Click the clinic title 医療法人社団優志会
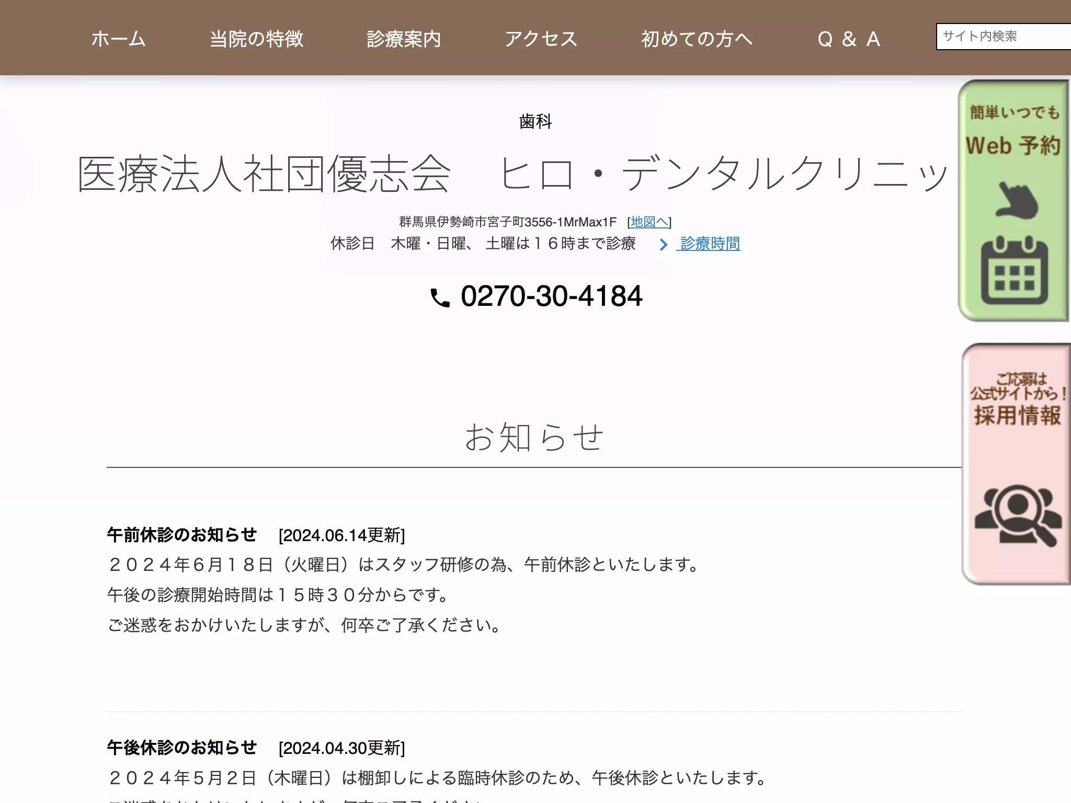Screen dimensions: 1071x803 pyautogui.click(x=264, y=174)
